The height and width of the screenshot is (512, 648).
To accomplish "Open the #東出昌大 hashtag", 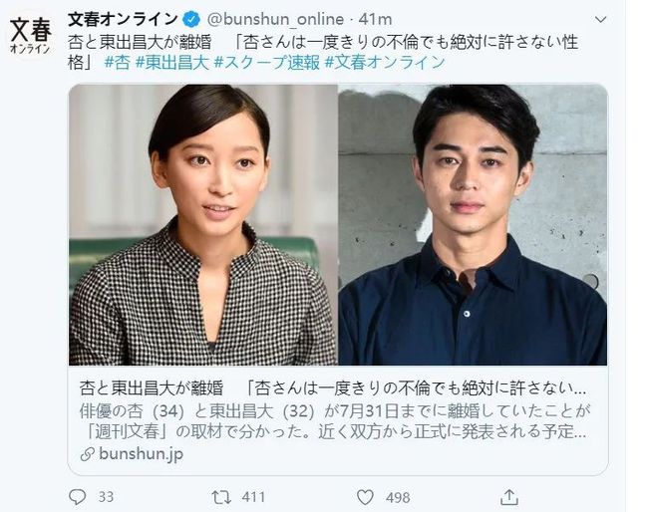I will pos(172,63).
